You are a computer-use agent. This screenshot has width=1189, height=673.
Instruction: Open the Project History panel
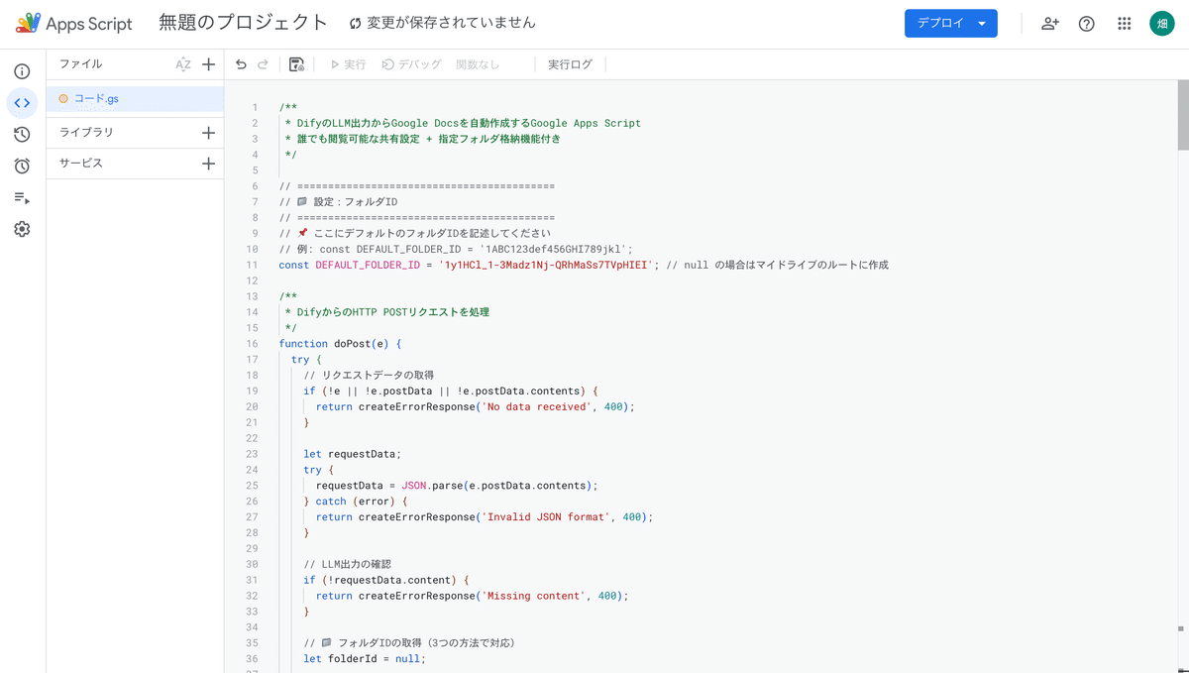22,134
